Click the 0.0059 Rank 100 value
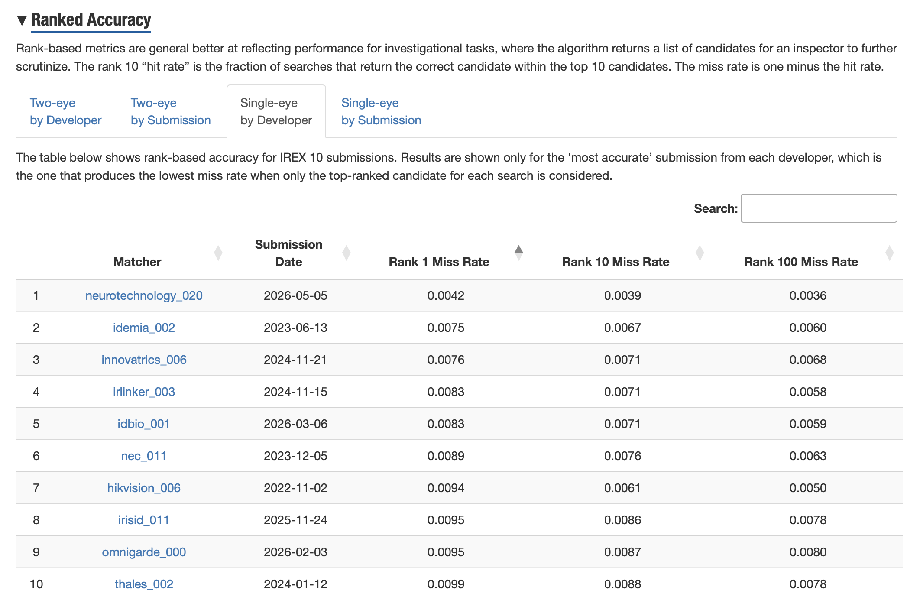Image resolution: width=920 pixels, height=597 pixels. click(x=808, y=424)
